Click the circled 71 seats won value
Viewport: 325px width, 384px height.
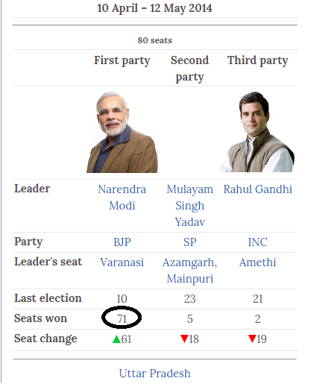[x=122, y=318]
